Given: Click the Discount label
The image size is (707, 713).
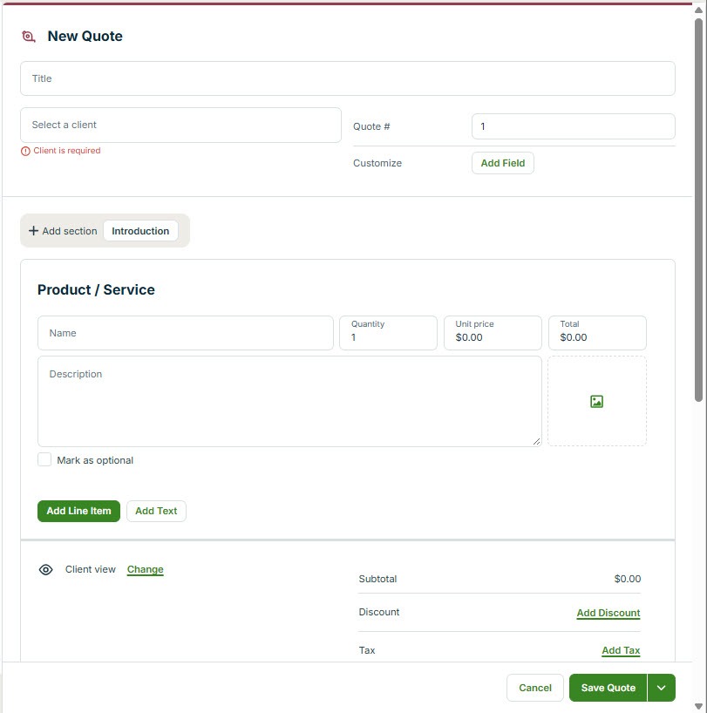Looking at the screenshot, I should pos(379,612).
